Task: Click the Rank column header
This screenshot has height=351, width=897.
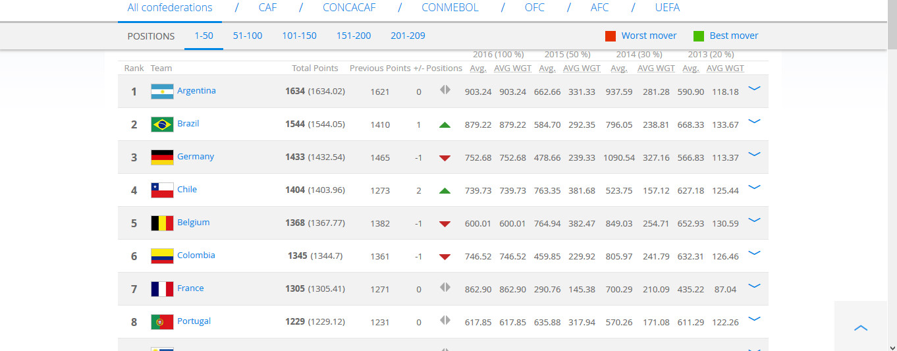Action: tap(134, 68)
